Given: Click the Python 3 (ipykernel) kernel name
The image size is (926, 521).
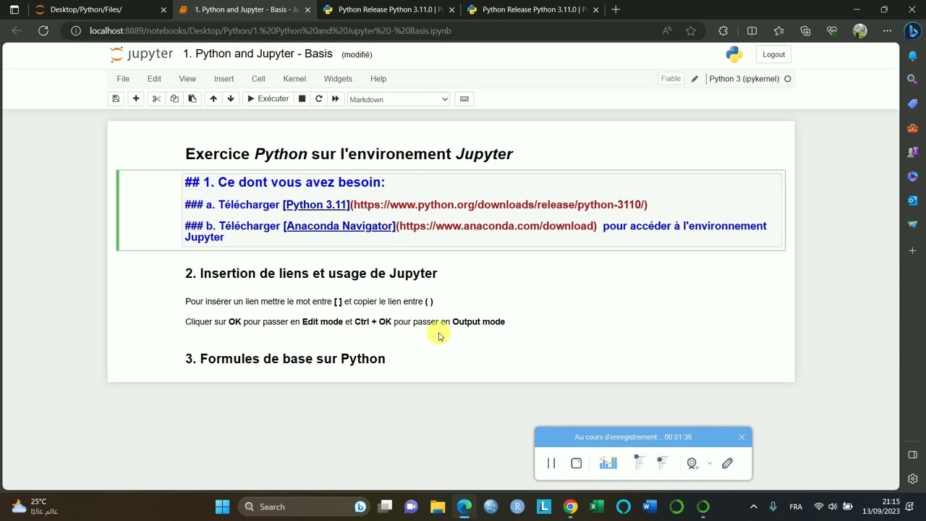Looking at the screenshot, I should click(744, 79).
